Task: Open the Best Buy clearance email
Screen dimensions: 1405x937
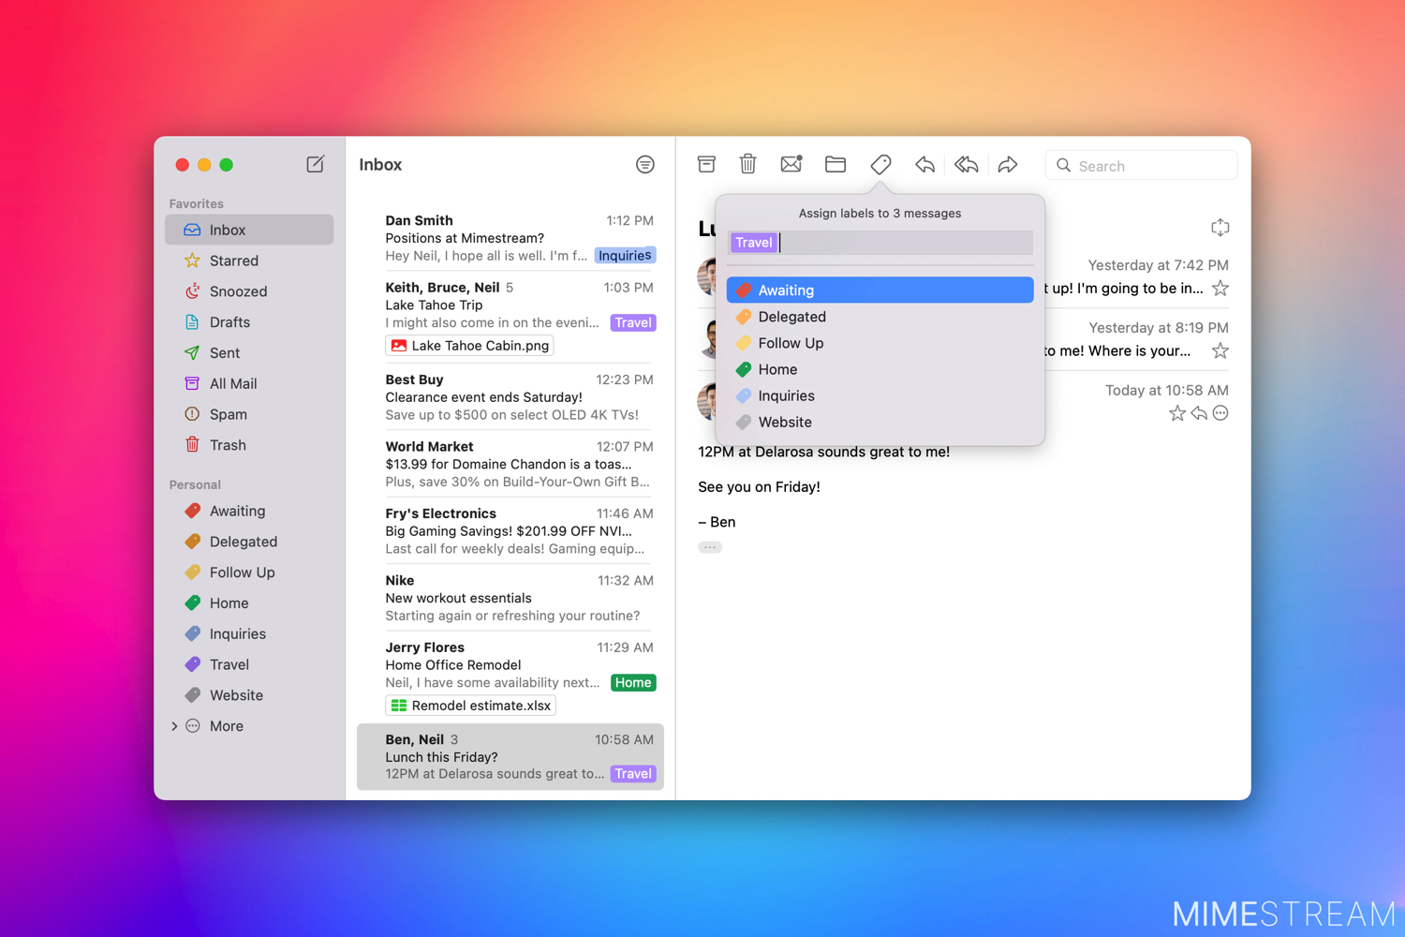Action: click(510, 397)
